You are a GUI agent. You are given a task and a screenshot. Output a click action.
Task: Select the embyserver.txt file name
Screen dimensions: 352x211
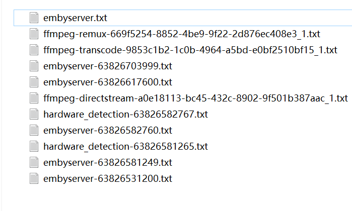pyautogui.click(x=76, y=18)
